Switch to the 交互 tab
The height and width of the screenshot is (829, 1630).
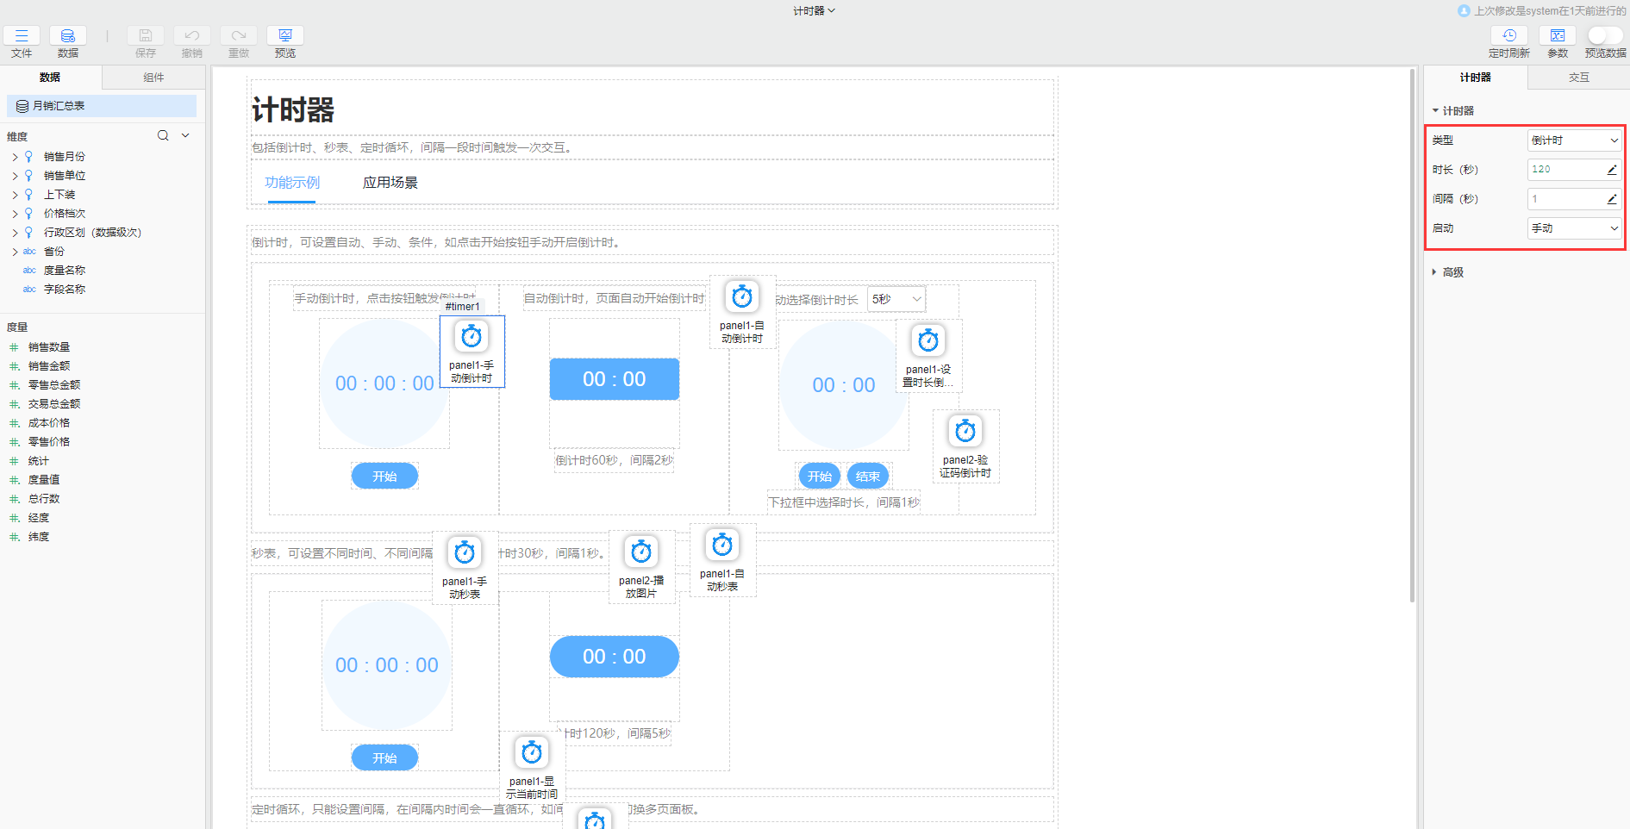coord(1578,78)
